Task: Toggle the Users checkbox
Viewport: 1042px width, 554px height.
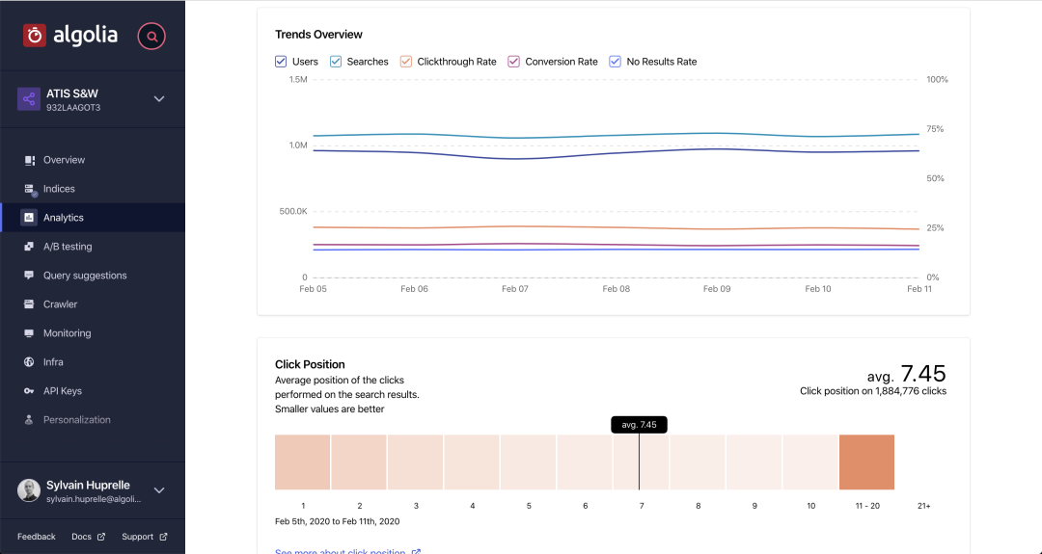Action: [281, 62]
